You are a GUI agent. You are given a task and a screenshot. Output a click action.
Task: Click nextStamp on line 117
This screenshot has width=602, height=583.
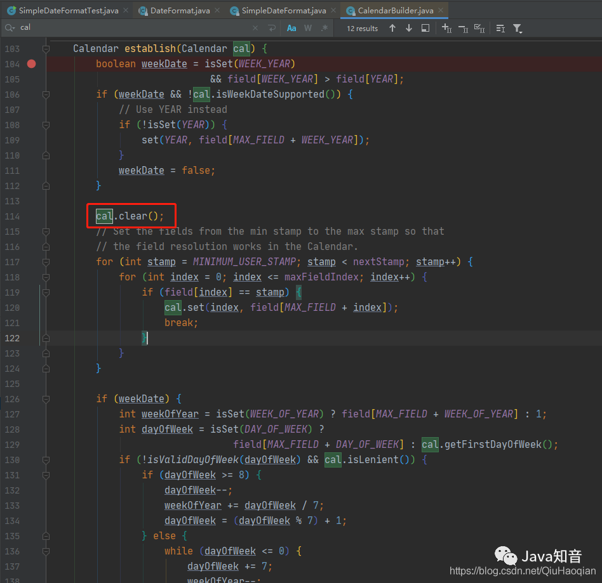378,262
